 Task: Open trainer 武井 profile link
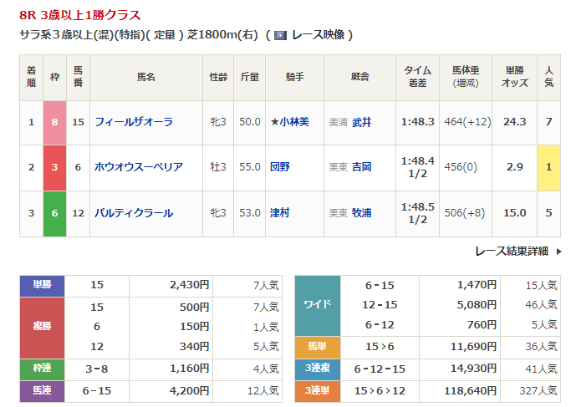[x=361, y=122]
